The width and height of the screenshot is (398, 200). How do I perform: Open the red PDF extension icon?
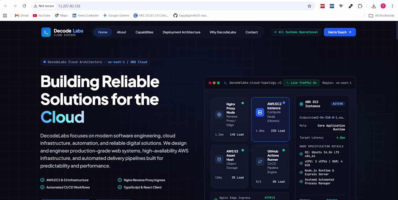[x=322, y=6]
